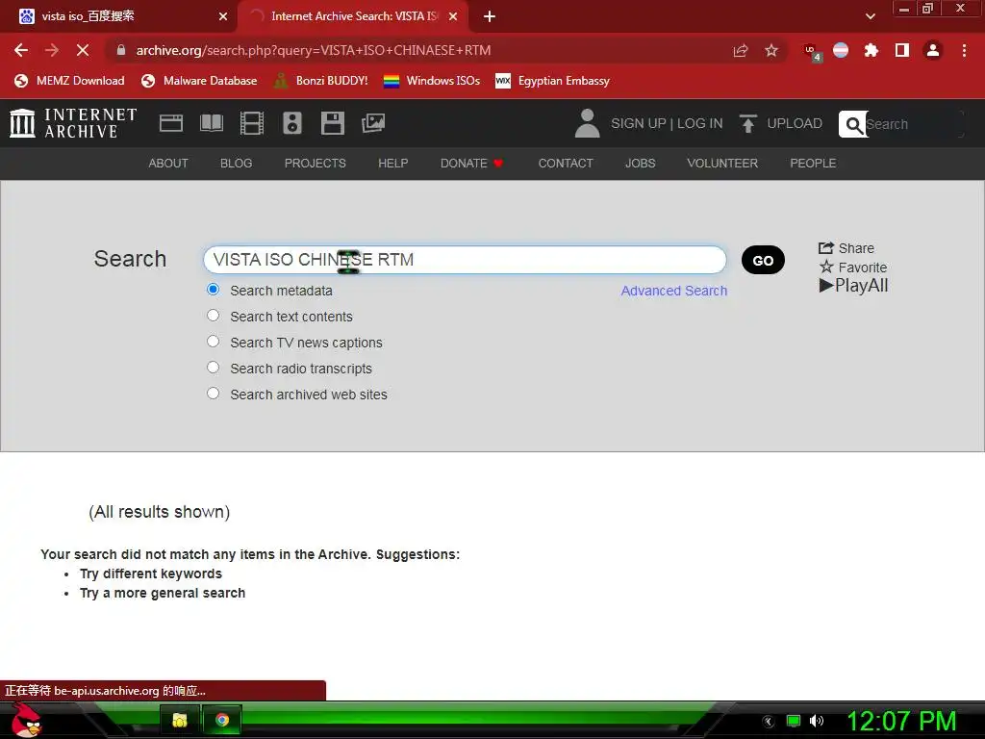This screenshot has width=985, height=739.
Task: Click the upload arrow icon
Action: pos(747,123)
